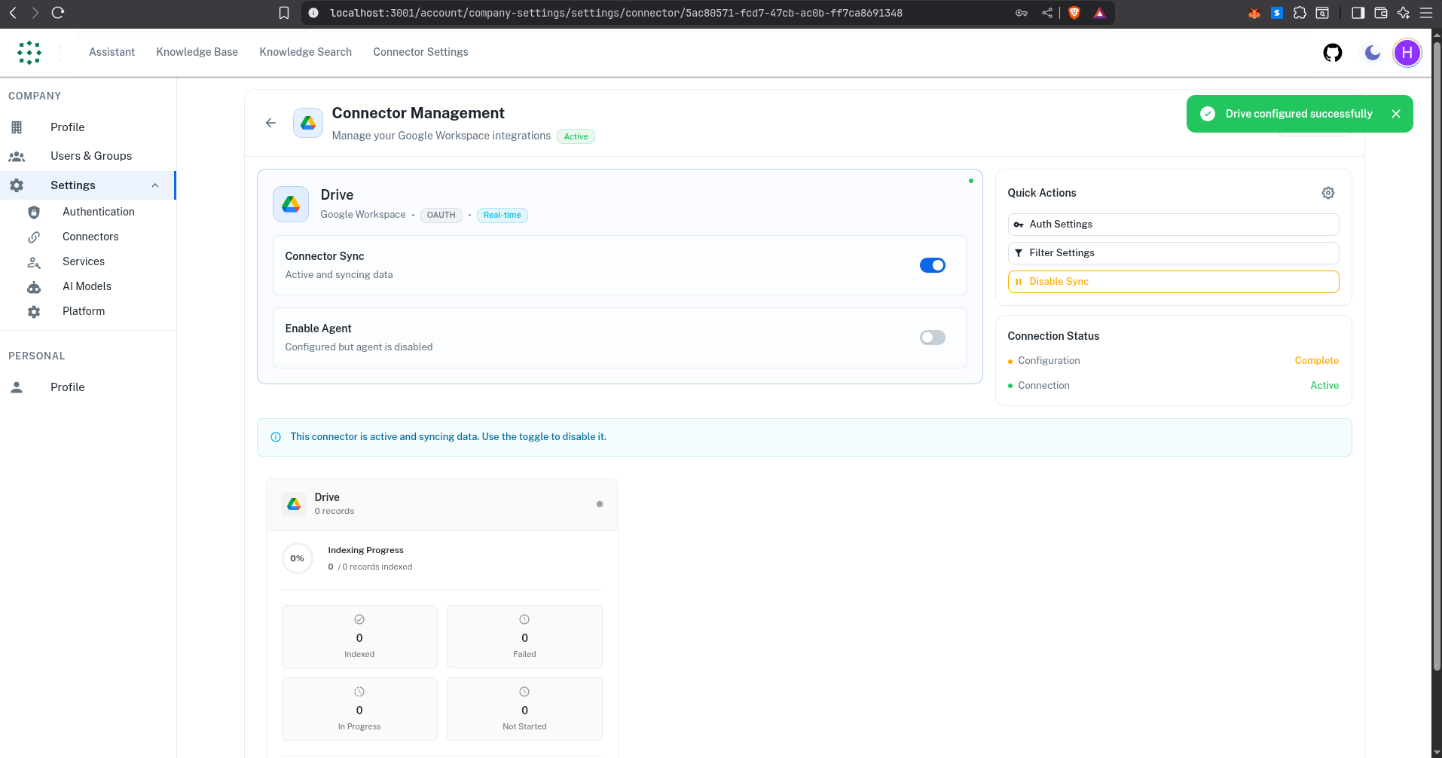Image resolution: width=1442 pixels, height=758 pixels.
Task: Click the back arrow on Connector Management
Action: tap(270, 122)
